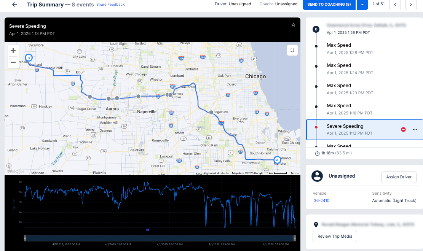The height and width of the screenshot is (251, 423).
Task: Zoom in on the map
Action: coord(13,51)
